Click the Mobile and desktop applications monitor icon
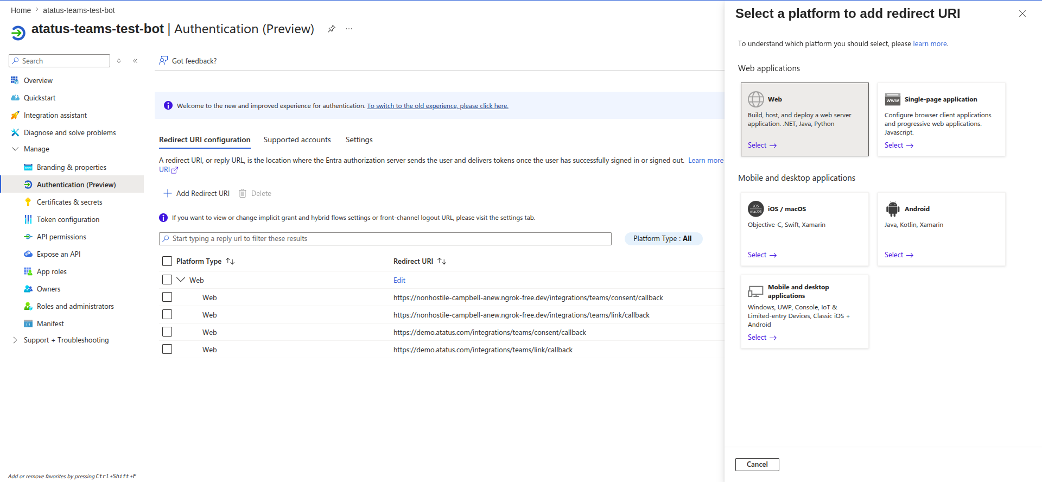This screenshot has width=1042, height=482. pyautogui.click(x=755, y=291)
